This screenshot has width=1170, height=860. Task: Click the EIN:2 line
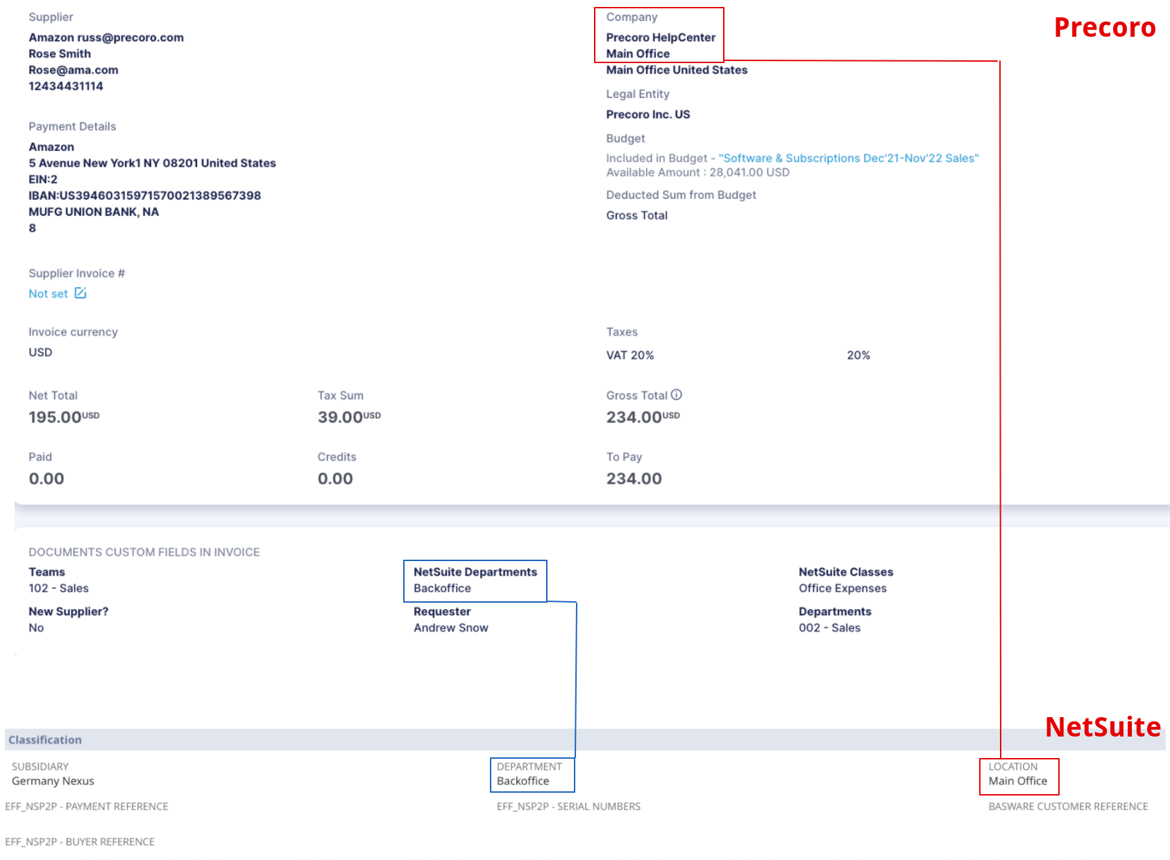[x=43, y=179]
